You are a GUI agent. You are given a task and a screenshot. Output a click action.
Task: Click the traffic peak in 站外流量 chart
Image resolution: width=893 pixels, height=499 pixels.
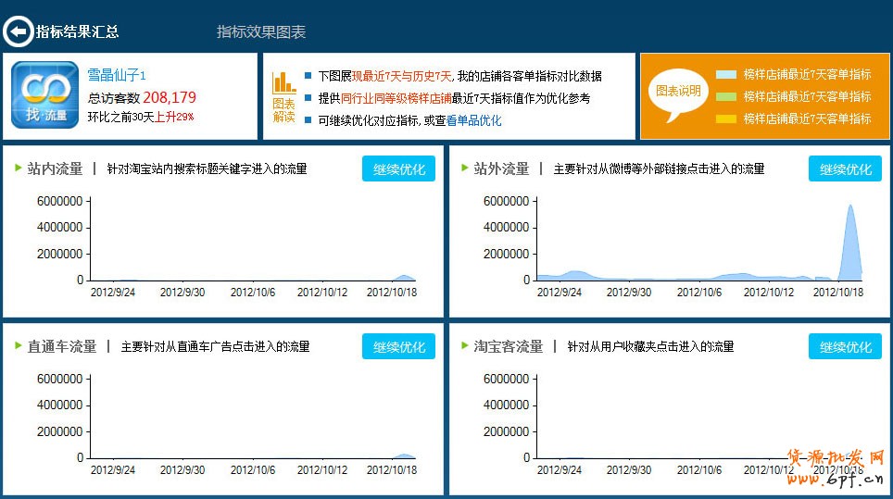tap(849, 207)
